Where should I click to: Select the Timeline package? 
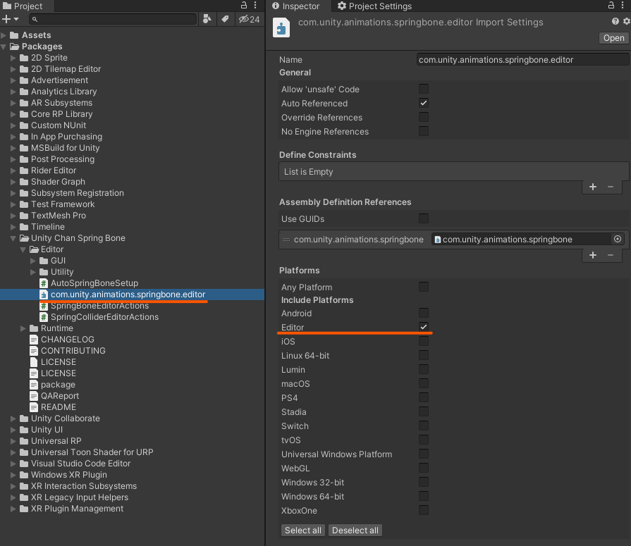click(42, 227)
